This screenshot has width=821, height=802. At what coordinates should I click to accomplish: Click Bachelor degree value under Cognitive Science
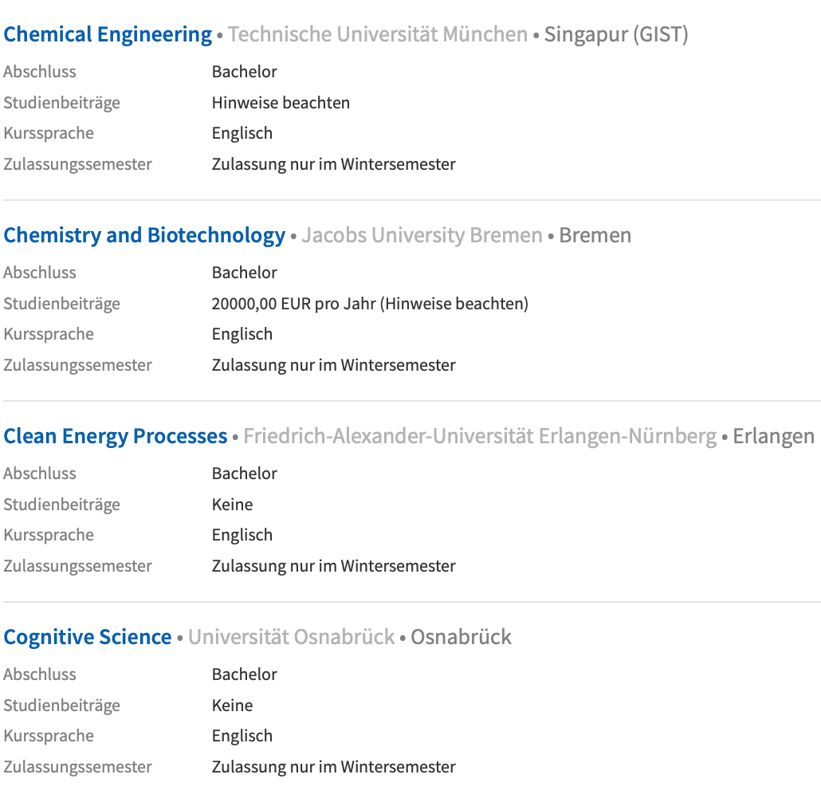pyautogui.click(x=244, y=674)
